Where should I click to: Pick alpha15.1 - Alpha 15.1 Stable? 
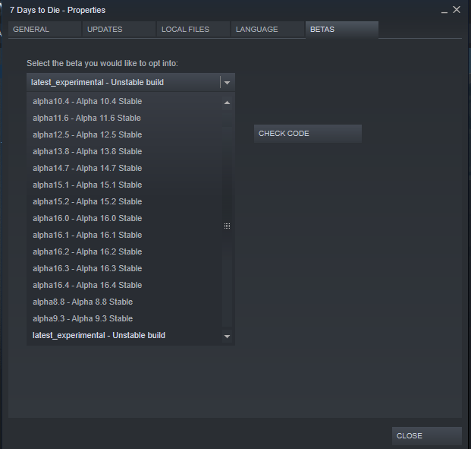pos(124,185)
